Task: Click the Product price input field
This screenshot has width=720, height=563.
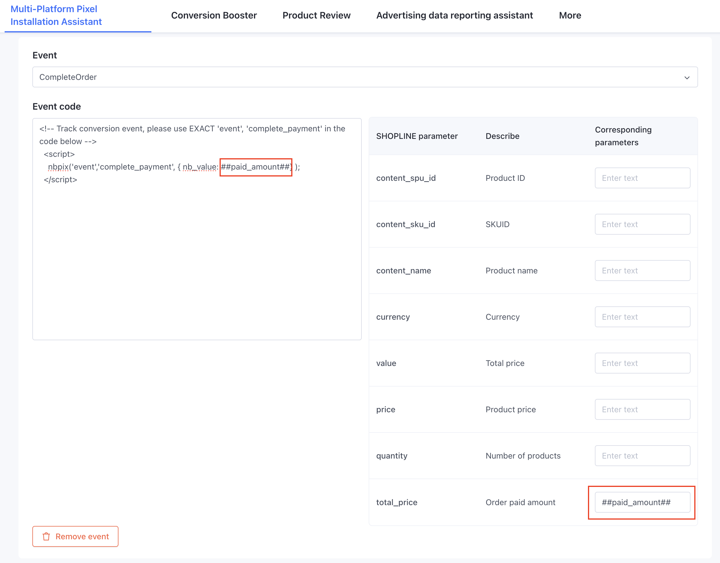Action: [642, 409]
